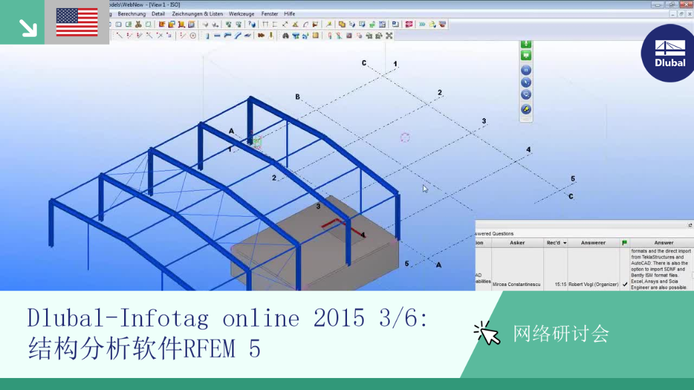The width and height of the screenshot is (694, 390).
Task: Select the yellow highlighter tool in control strip
Action: pos(526,109)
